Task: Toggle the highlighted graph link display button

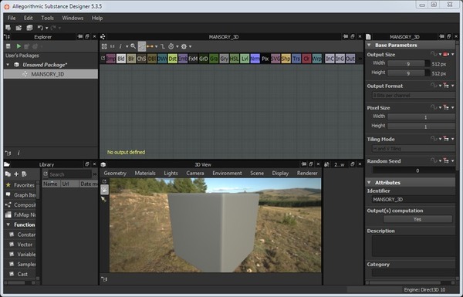Action: [x=142, y=46]
